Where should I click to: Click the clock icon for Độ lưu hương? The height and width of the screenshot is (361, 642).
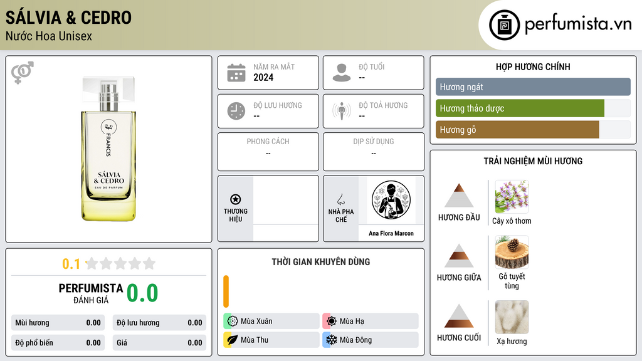point(236,111)
